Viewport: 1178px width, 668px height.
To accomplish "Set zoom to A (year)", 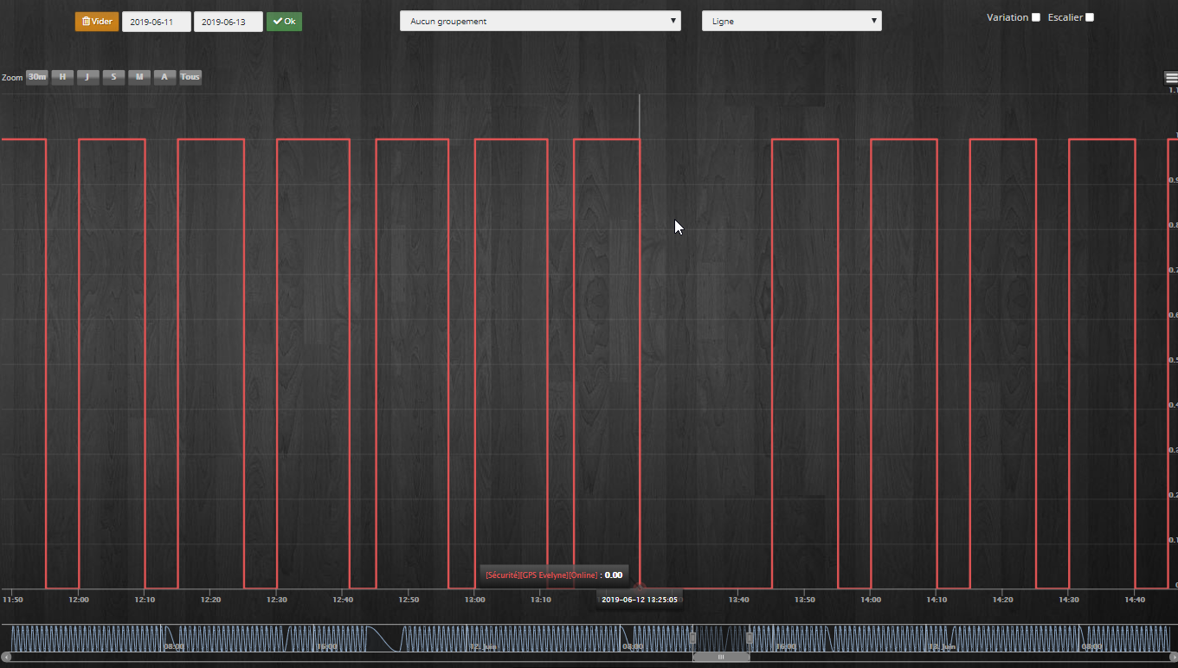I will tap(164, 77).
